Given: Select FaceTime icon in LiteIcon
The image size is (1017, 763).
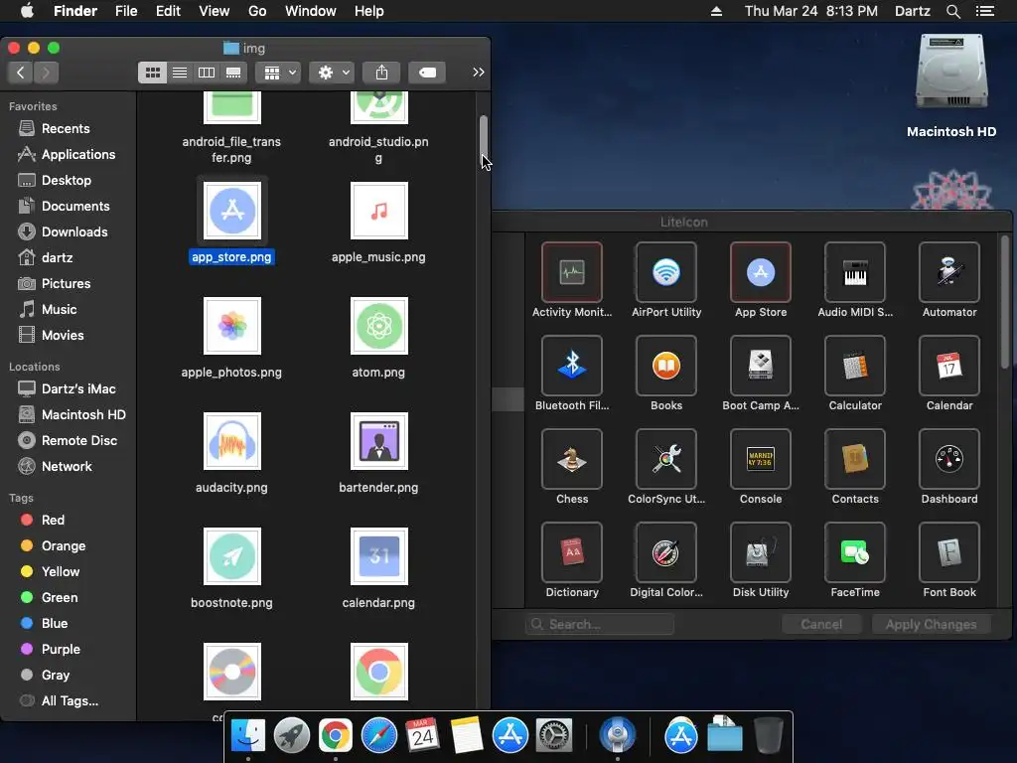Looking at the screenshot, I should tap(855, 552).
